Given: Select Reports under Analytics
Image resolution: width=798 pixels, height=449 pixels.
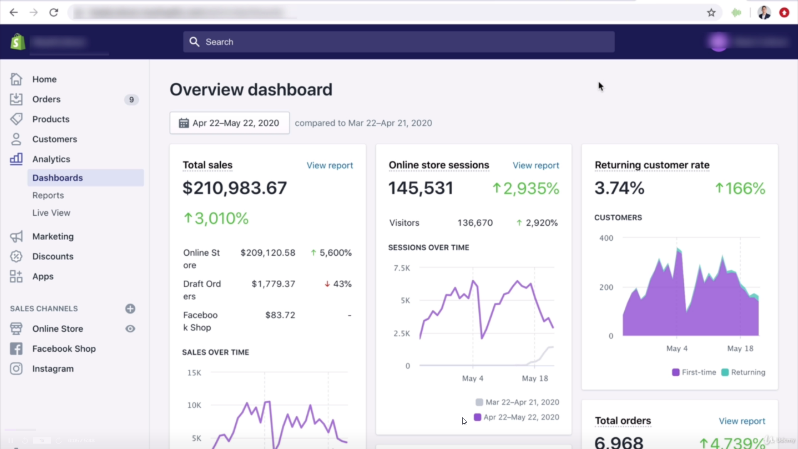Looking at the screenshot, I should point(48,195).
